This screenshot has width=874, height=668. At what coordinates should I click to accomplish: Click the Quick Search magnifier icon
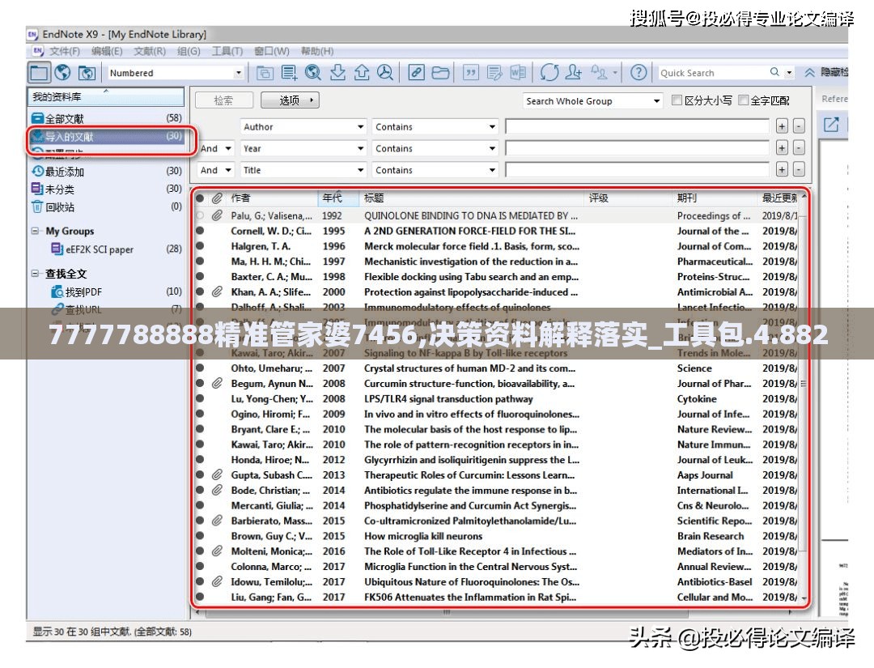(x=774, y=72)
